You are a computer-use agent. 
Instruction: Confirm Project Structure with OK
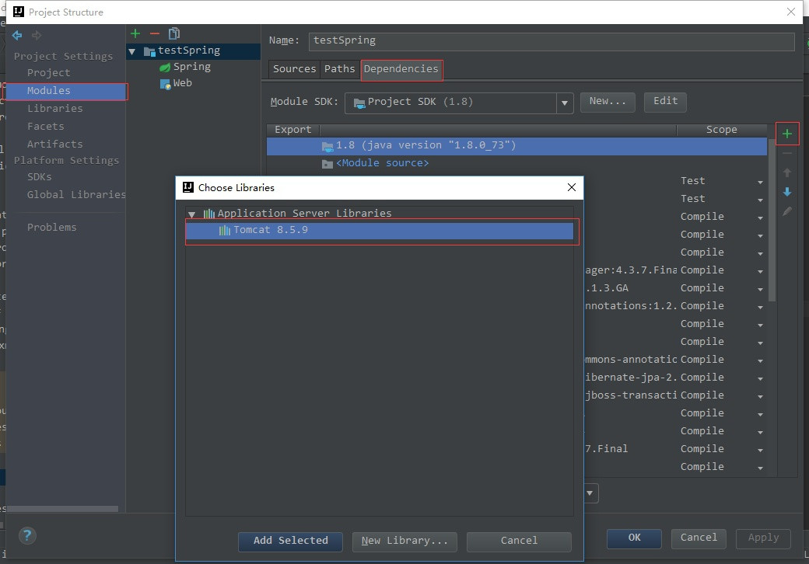[634, 538]
